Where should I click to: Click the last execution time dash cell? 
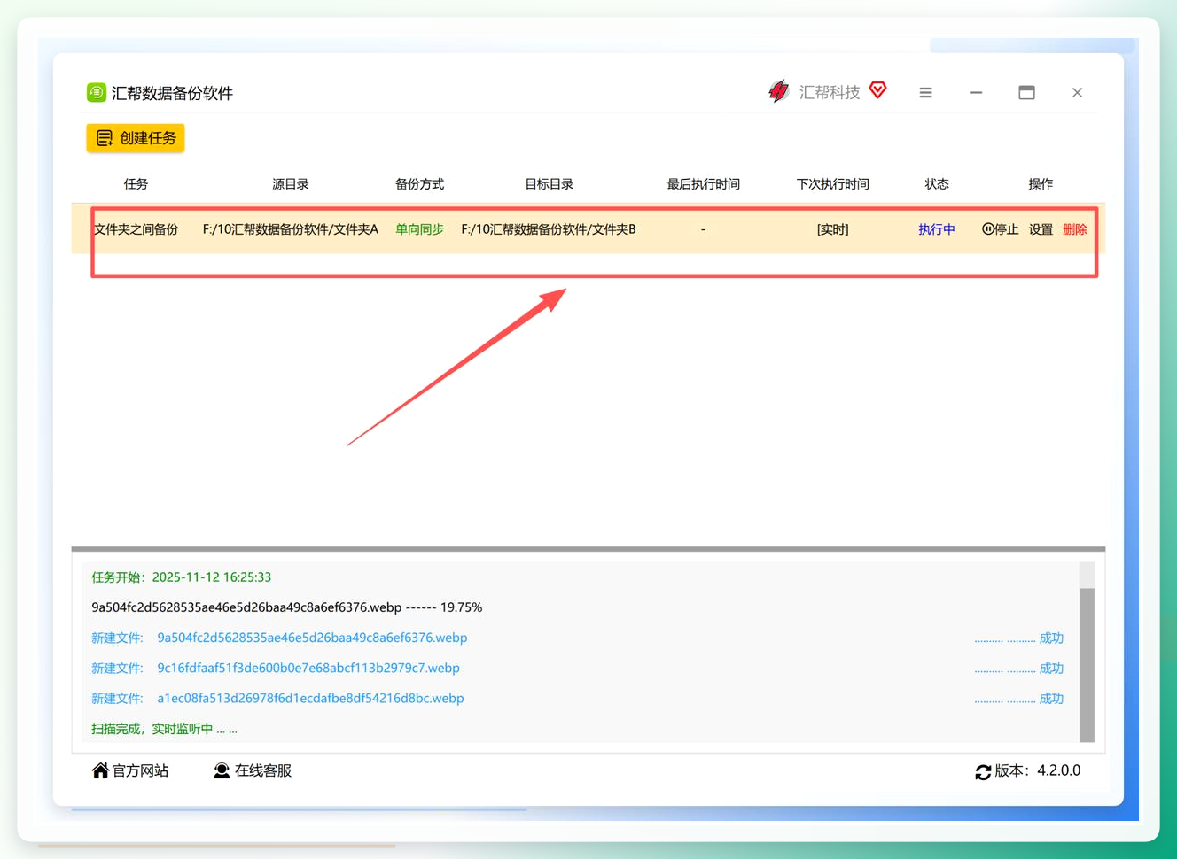coord(703,229)
